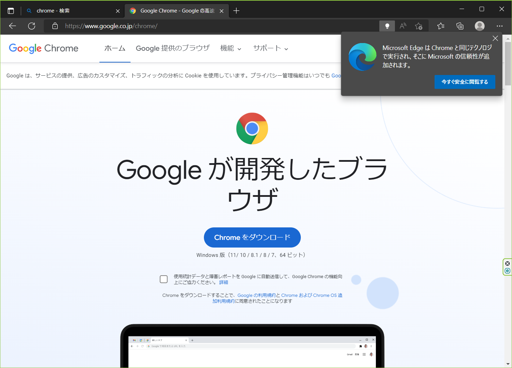This screenshot has height=368, width=512.
Task: Maximize the browser window
Action: coord(482,9)
